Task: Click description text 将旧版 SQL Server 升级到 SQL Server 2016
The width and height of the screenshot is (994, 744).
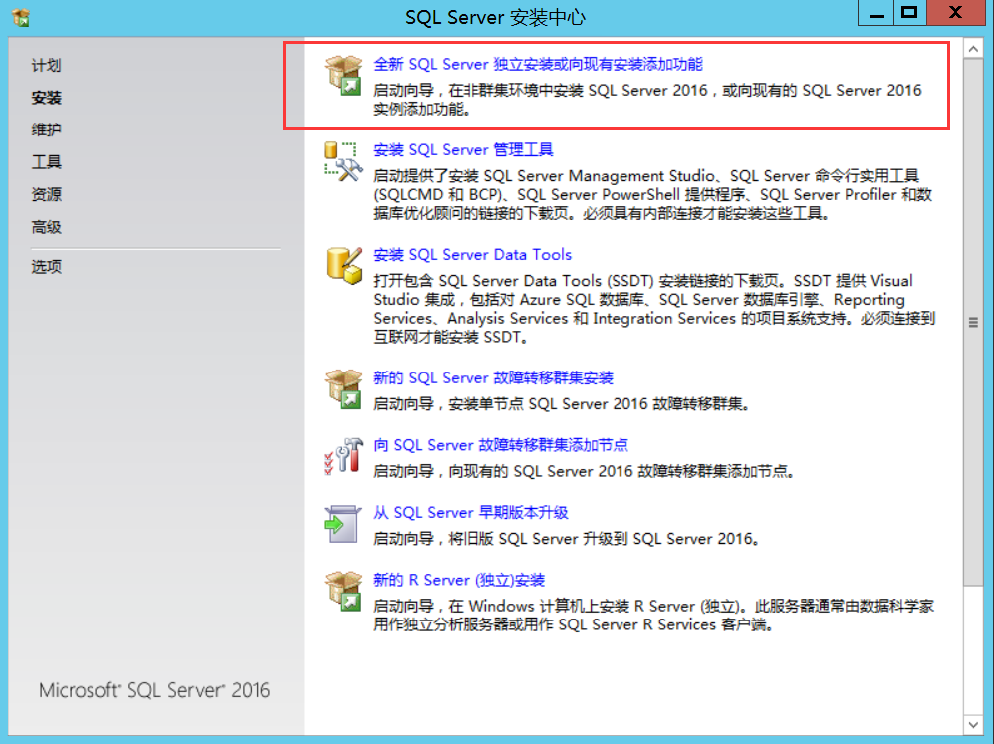Action: click(605, 539)
